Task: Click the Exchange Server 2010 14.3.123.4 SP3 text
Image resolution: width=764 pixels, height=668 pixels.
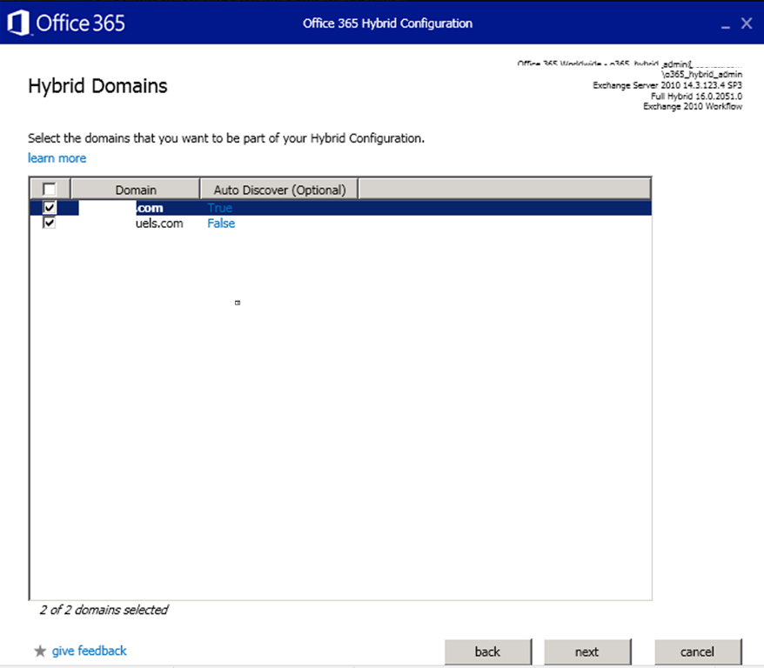Action: tap(667, 85)
